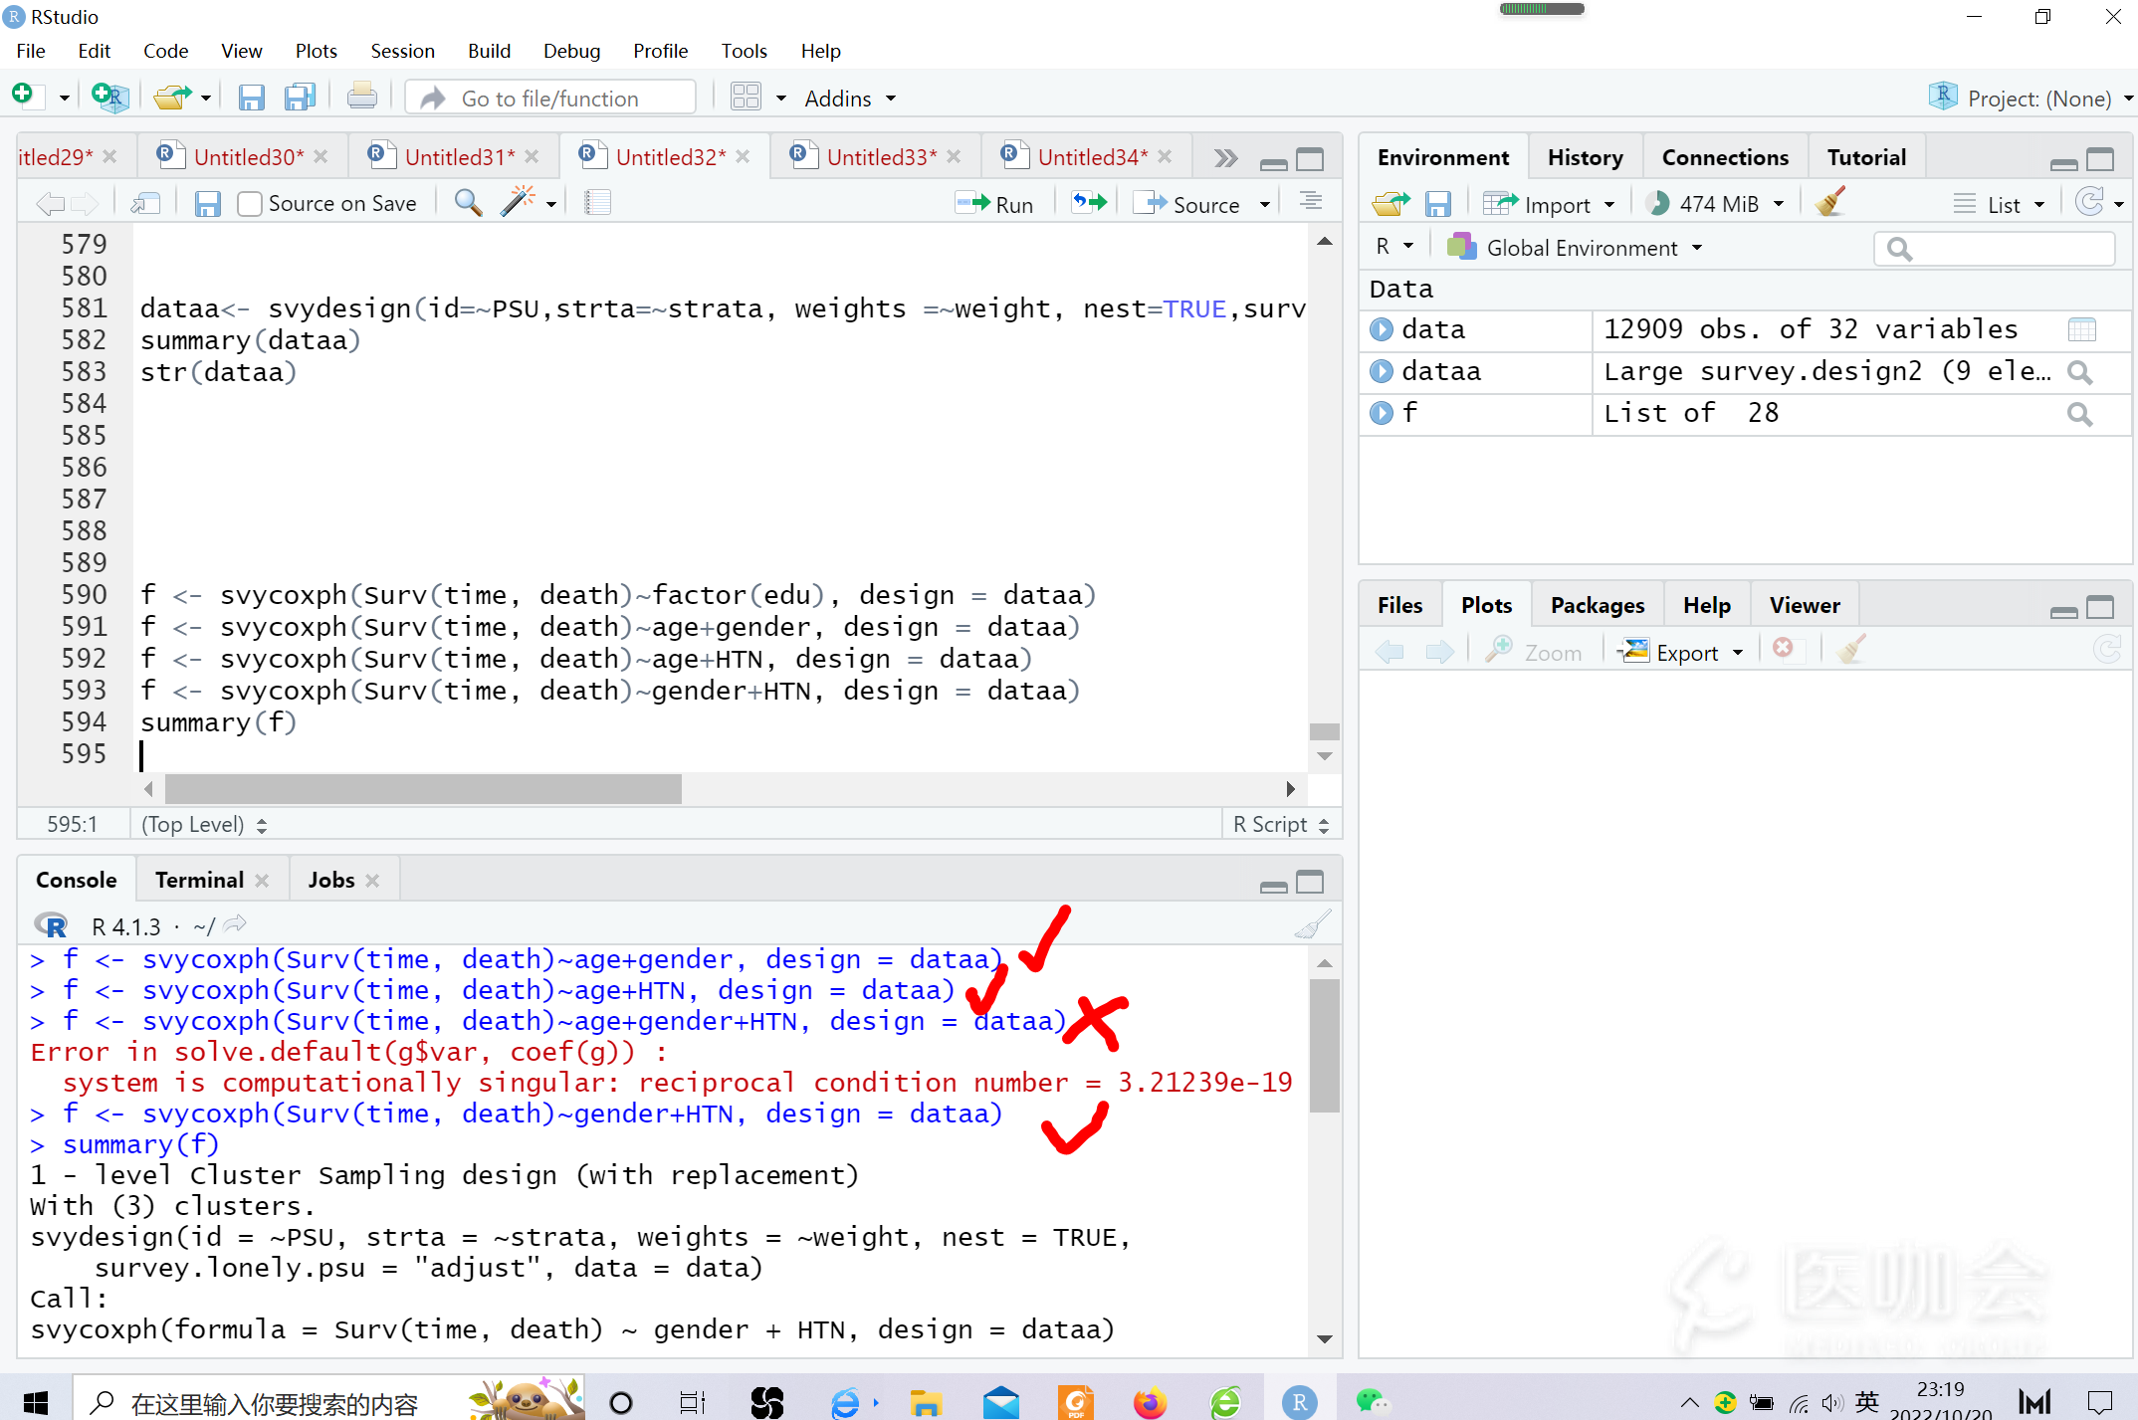Re-run previous code region icon
The height and width of the screenshot is (1420, 2138).
1089,203
